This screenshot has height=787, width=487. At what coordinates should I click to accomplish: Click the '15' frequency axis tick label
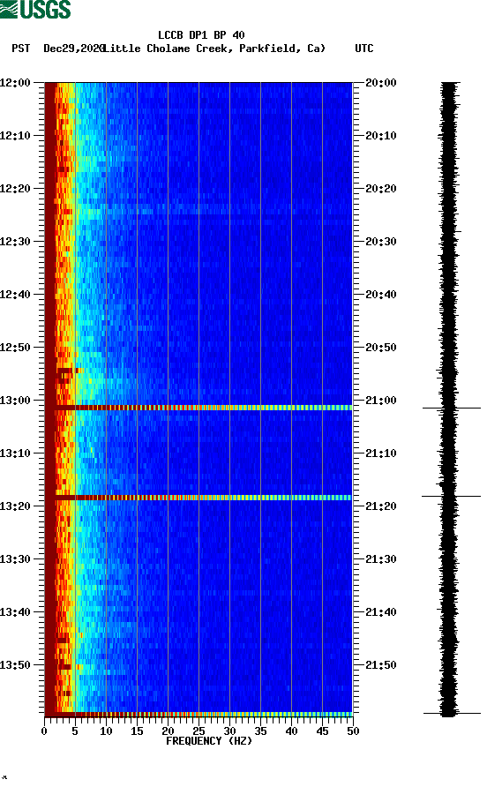(x=137, y=731)
